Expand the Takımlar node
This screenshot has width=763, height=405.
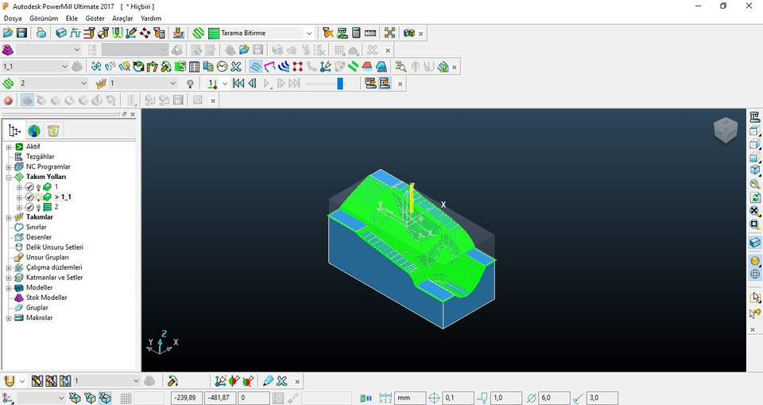(8, 217)
